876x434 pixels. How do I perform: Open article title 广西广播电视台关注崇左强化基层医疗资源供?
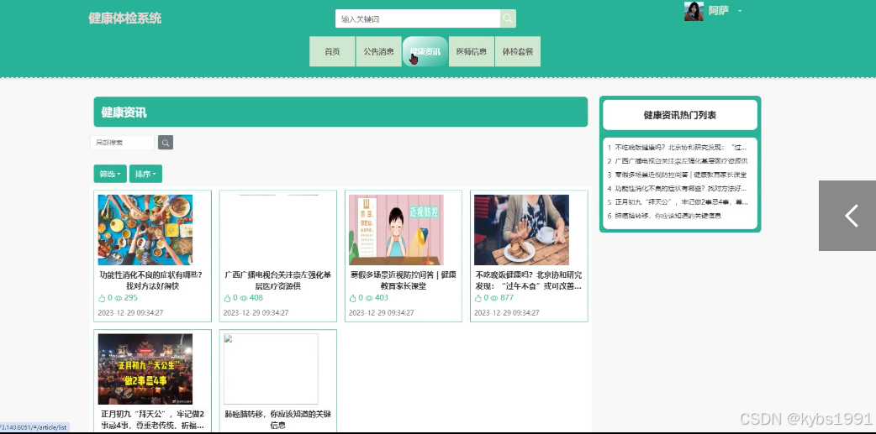(x=278, y=280)
